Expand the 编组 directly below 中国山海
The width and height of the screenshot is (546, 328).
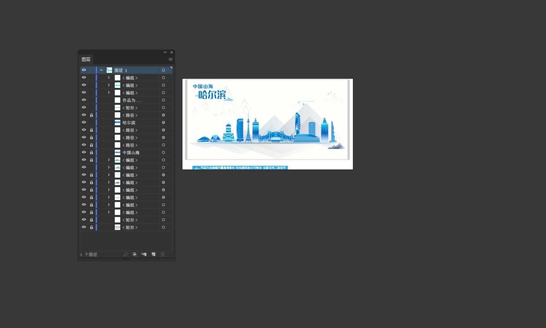pyautogui.click(x=109, y=160)
